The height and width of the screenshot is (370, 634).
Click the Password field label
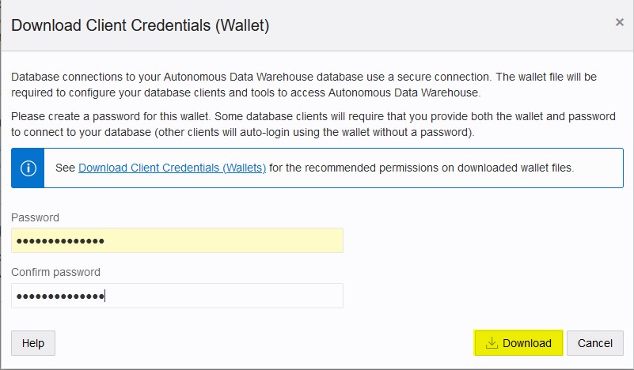(x=35, y=217)
